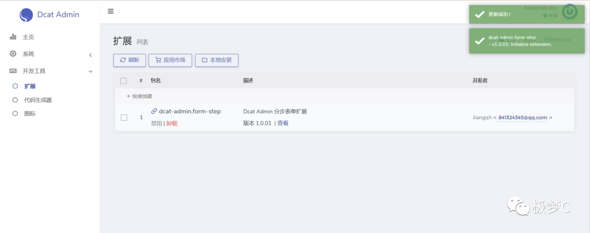Click the 扩展 page heading
The height and width of the screenshot is (233, 590).
coord(123,41)
